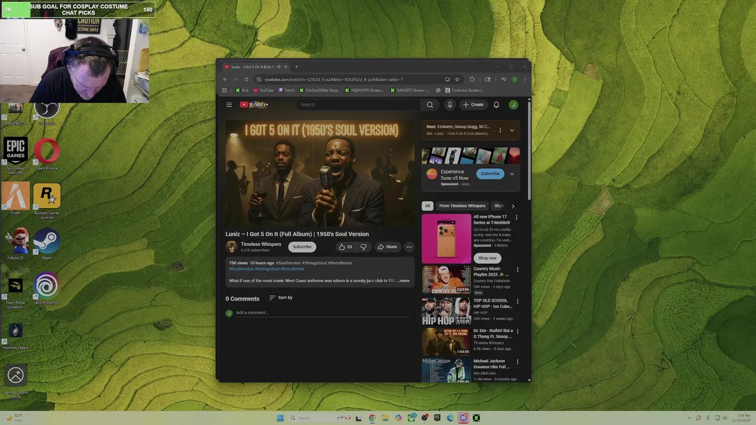This screenshot has height=425, width=756.
Task: Open a new Chrome tab
Action: coord(296,67)
